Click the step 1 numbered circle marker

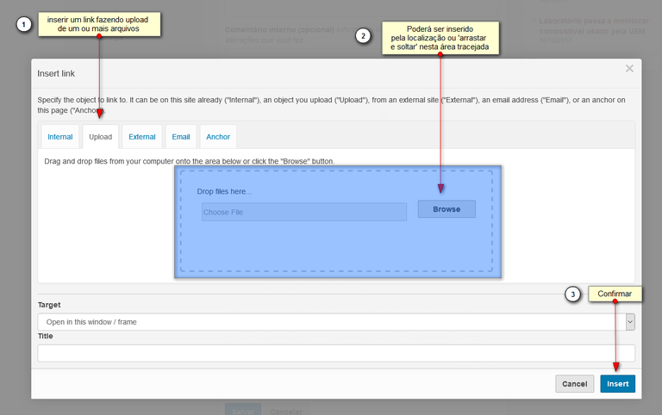tap(24, 25)
